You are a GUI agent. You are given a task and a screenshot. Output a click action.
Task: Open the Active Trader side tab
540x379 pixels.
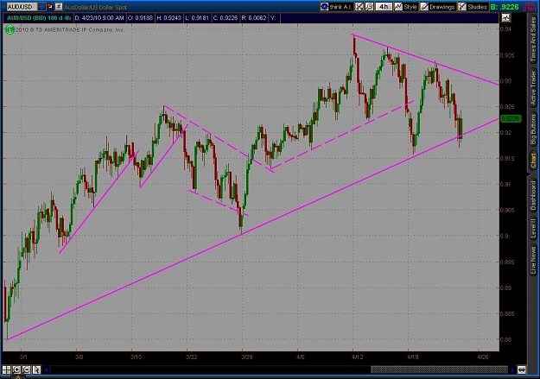click(x=533, y=87)
